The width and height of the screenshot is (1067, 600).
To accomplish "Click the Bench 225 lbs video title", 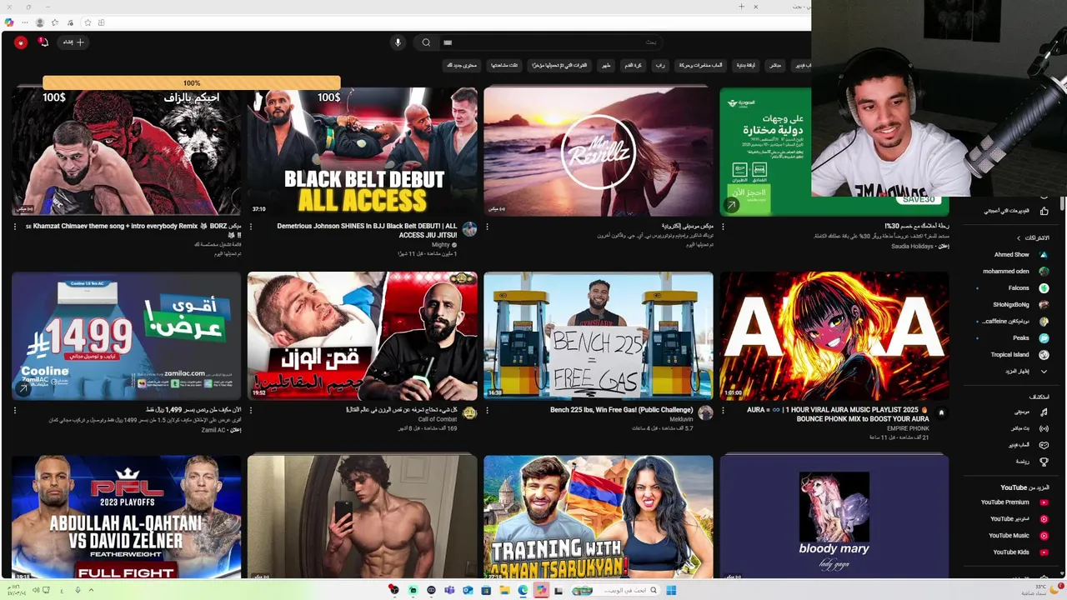I will coord(621,410).
